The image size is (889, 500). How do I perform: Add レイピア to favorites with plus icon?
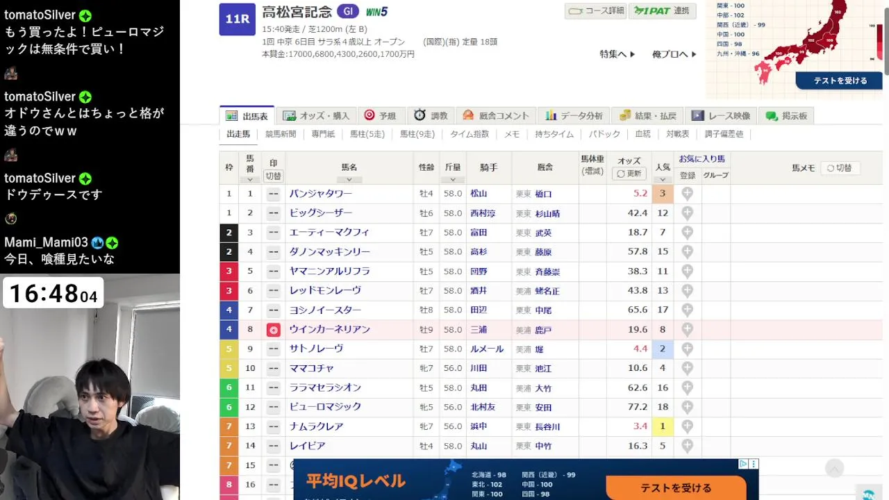(x=687, y=446)
